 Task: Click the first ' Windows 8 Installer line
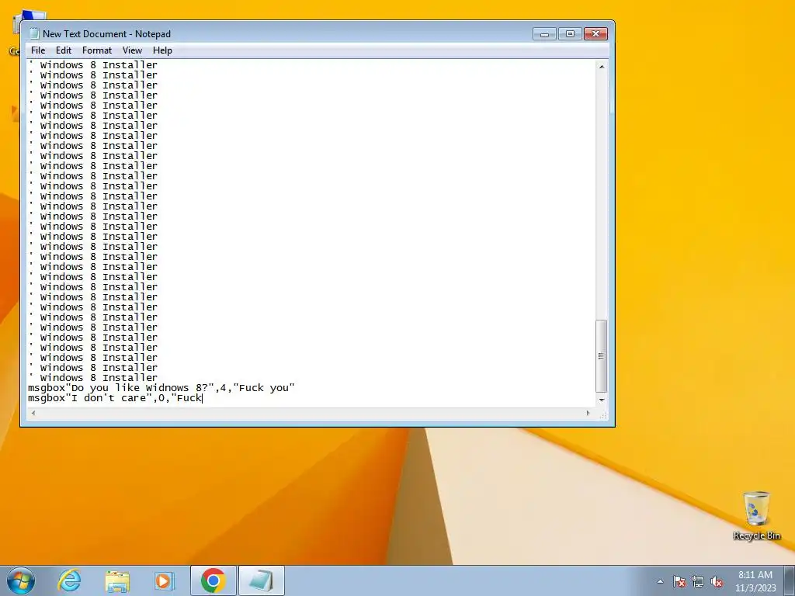coord(93,65)
